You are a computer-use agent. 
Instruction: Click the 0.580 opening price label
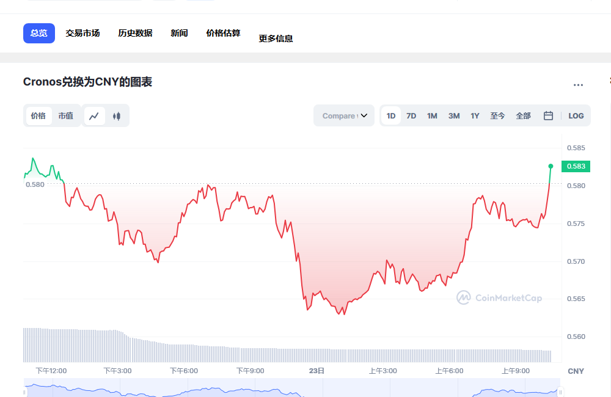coord(35,184)
